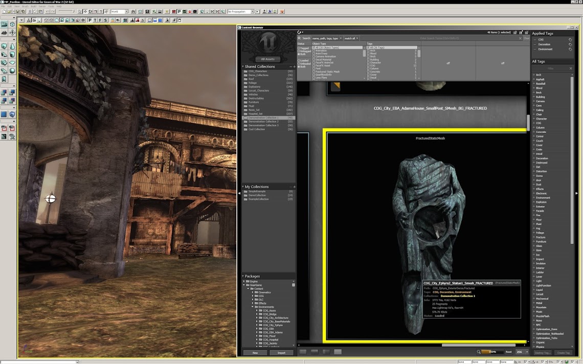This screenshot has width=583, height=364.
Task: Click the play level arrow icon
Action: pyautogui.click(x=257, y=12)
